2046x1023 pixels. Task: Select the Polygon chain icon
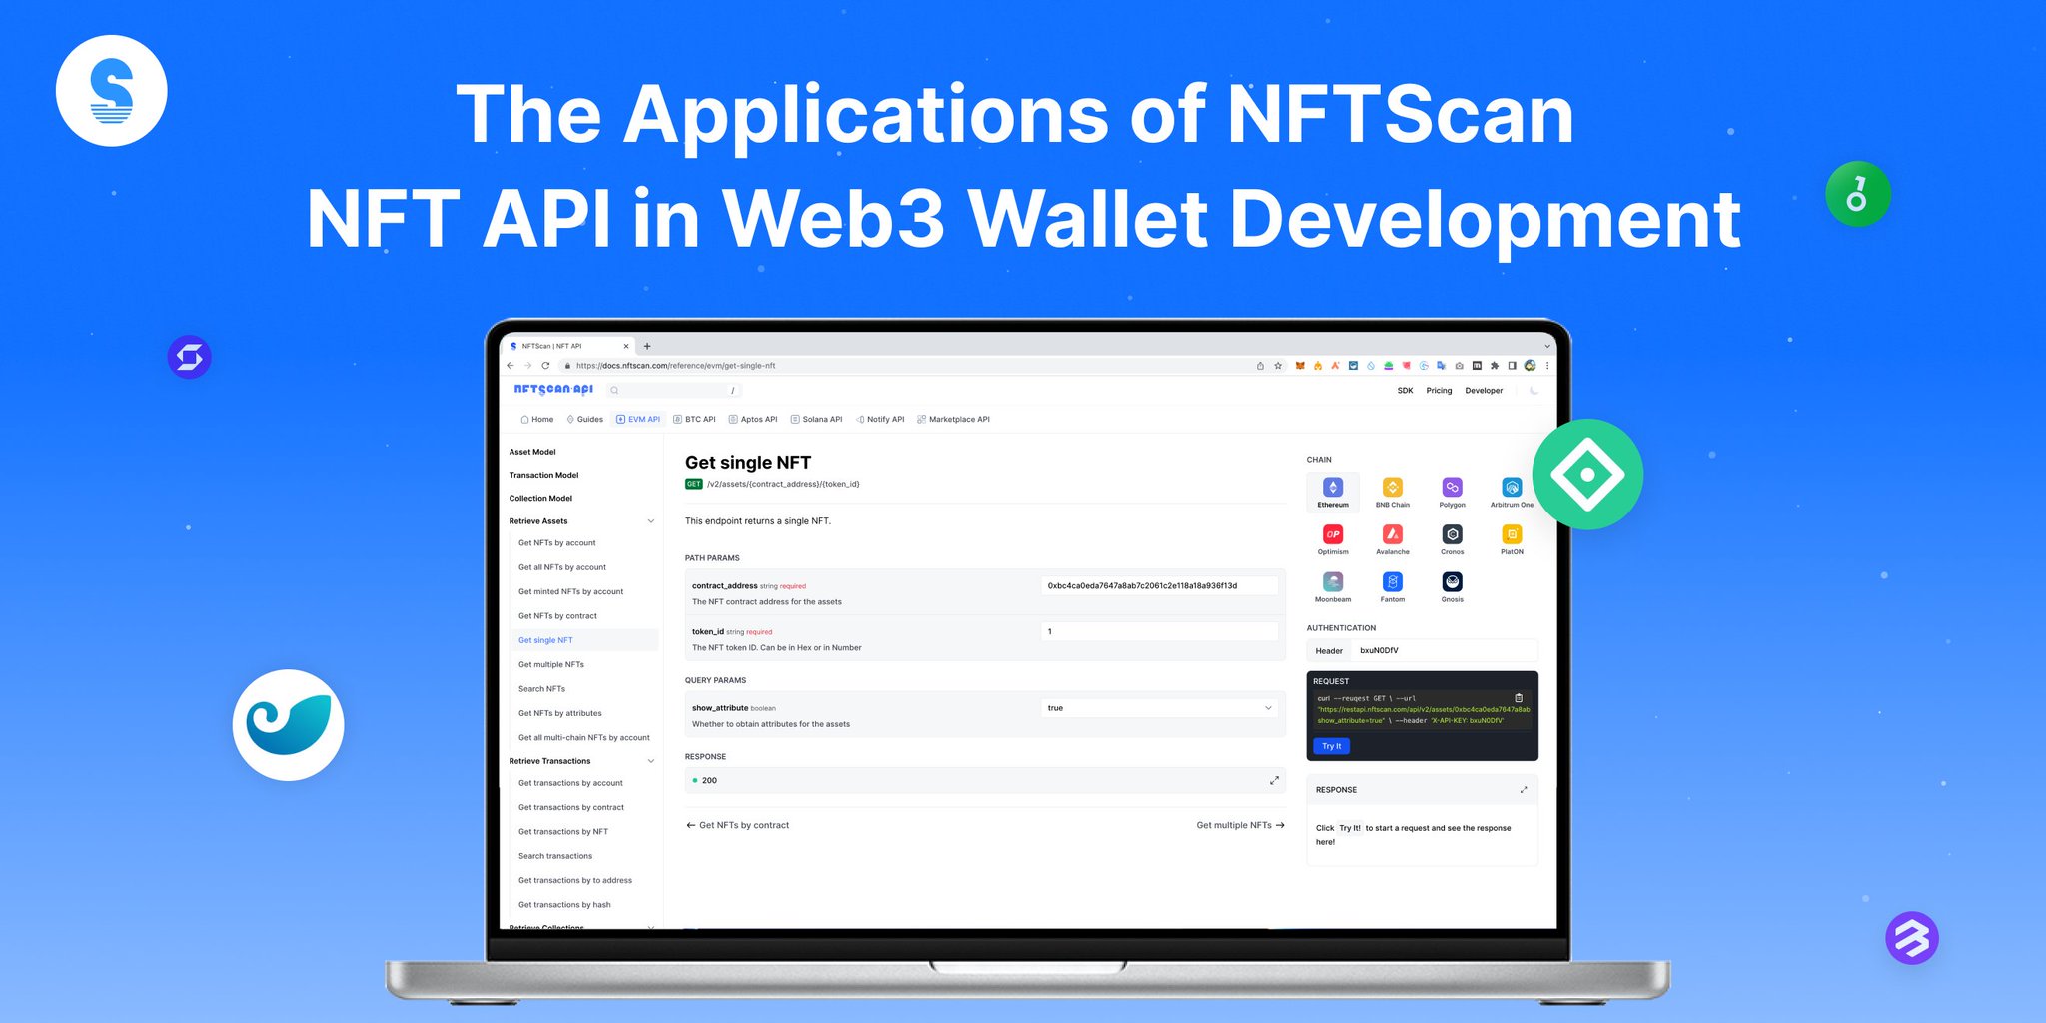(1452, 488)
